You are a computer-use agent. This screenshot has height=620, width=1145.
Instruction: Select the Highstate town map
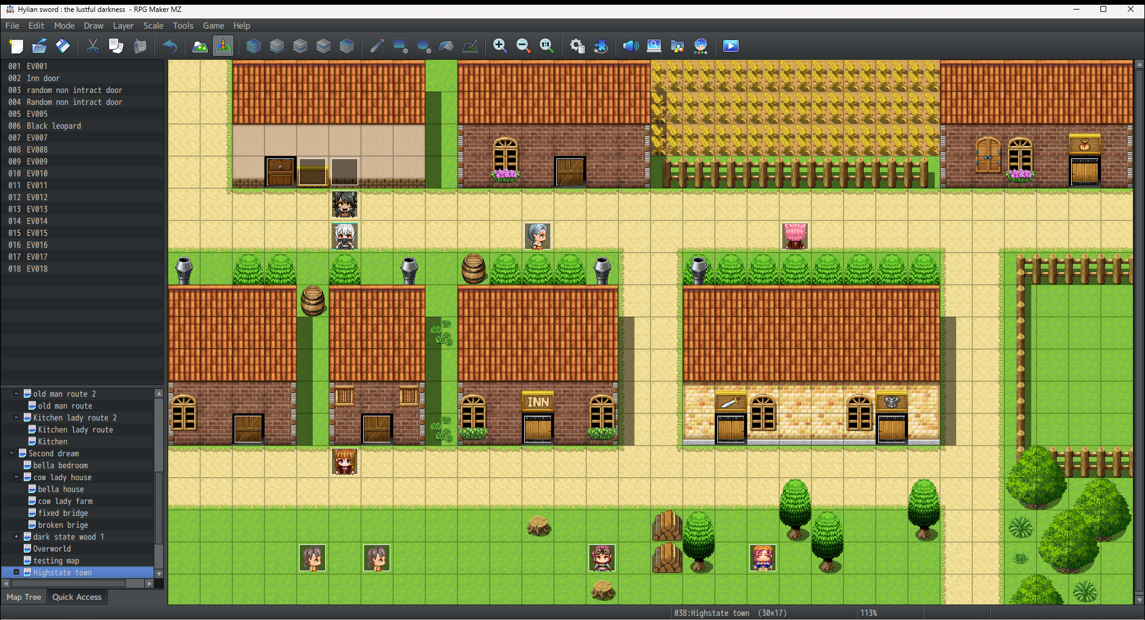(x=62, y=572)
